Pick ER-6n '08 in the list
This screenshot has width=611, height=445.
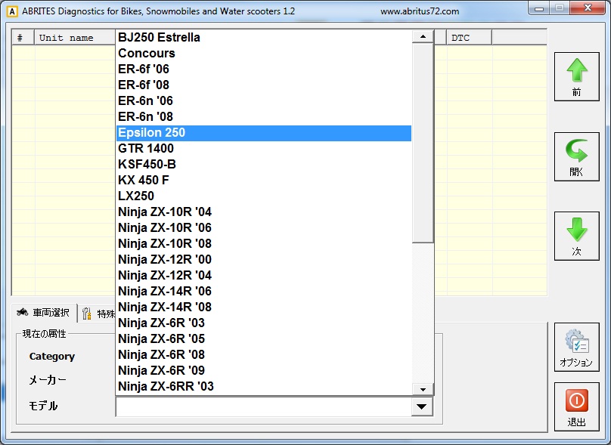tap(264, 117)
